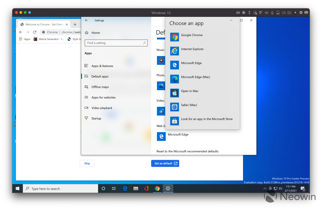Launch Office from the taskbar
This screenshot has width=322, height=209.
pos(146,188)
